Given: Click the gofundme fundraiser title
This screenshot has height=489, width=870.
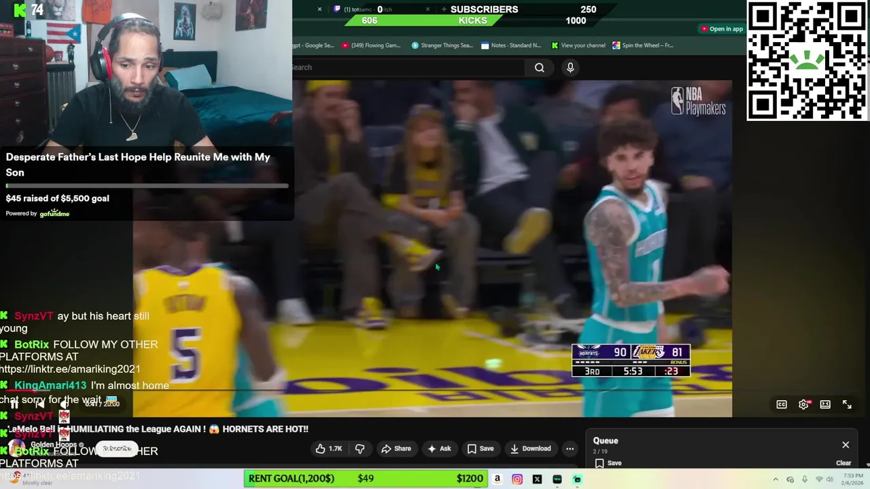Looking at the screenshot, I should tap(138, 164).
